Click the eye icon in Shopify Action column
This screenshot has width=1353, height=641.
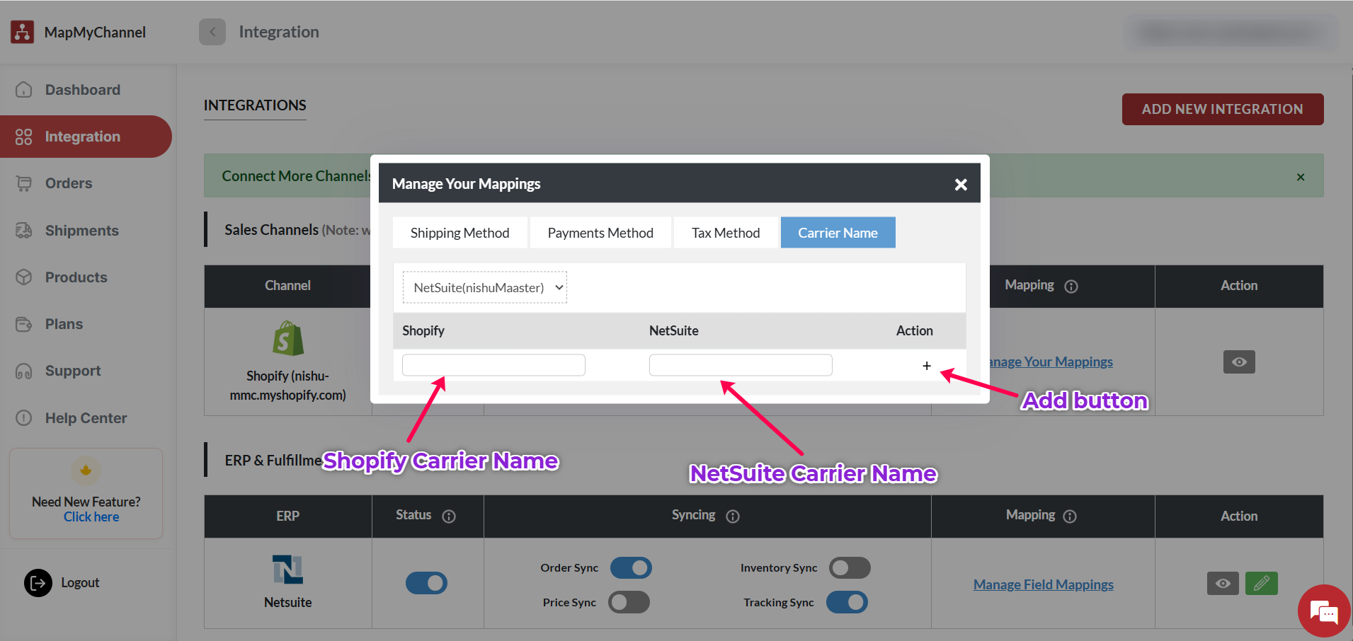tap(1238, 362)
